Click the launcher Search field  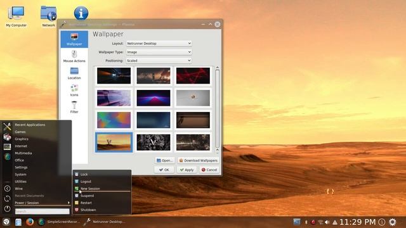coord(43,212)
